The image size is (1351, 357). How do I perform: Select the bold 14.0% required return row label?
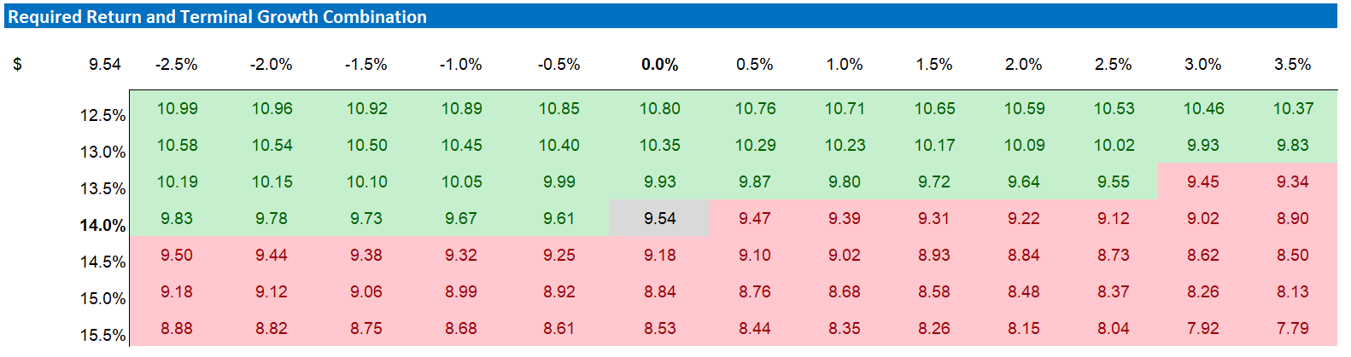point(102,226)
